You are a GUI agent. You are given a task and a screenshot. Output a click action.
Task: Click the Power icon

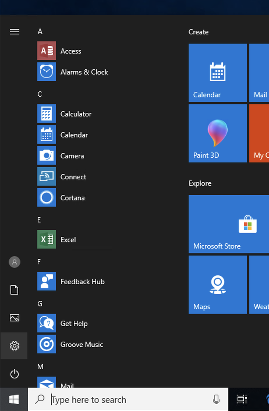click(15, 374)
